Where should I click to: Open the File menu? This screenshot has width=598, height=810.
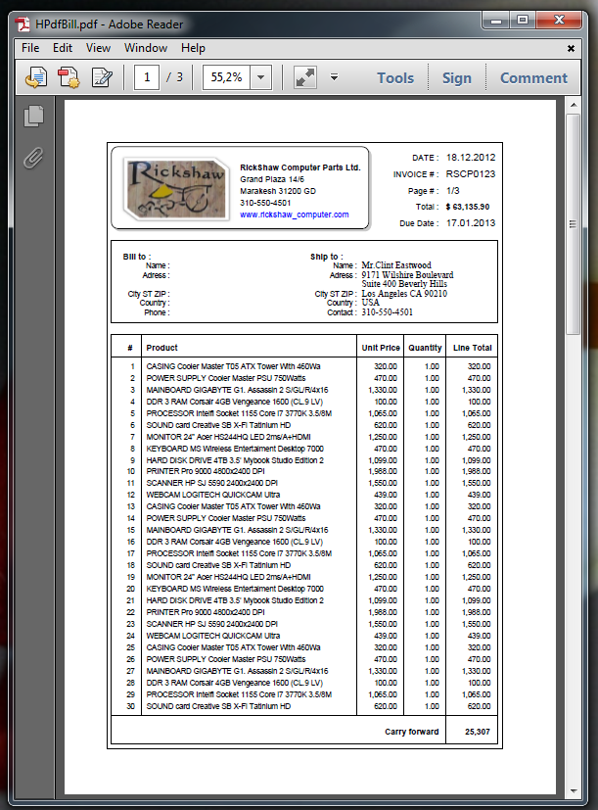pos(30,48)
